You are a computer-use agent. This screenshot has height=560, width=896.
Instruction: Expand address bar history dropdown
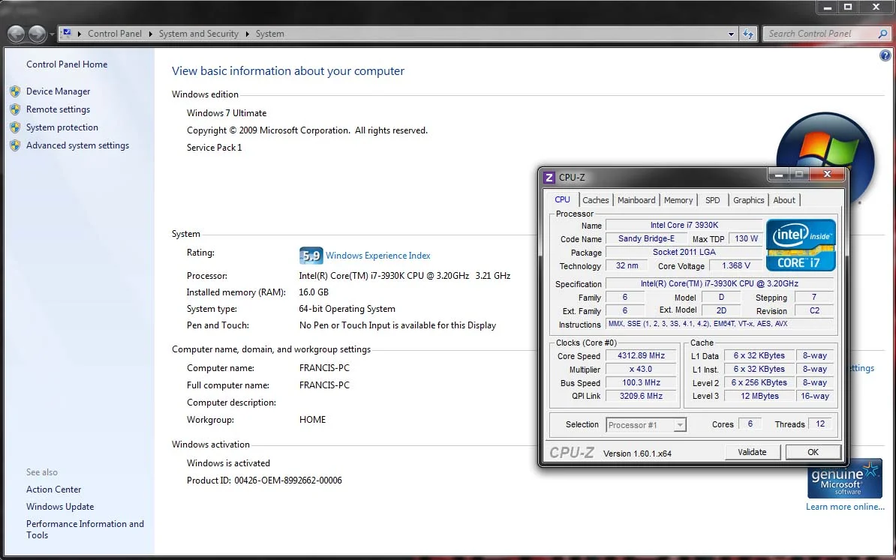[x=731, y=34]
